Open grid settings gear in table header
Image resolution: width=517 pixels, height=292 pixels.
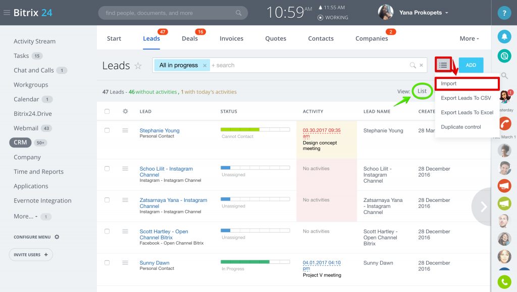coord(125,111)
